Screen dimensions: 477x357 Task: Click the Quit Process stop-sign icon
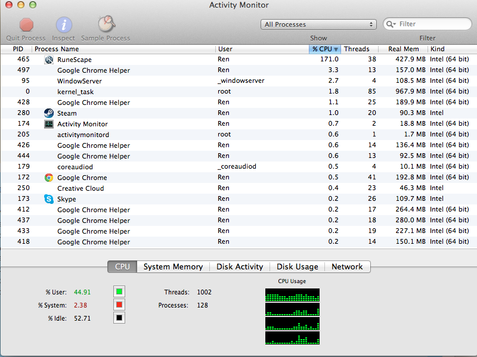[x=26, y=24]
